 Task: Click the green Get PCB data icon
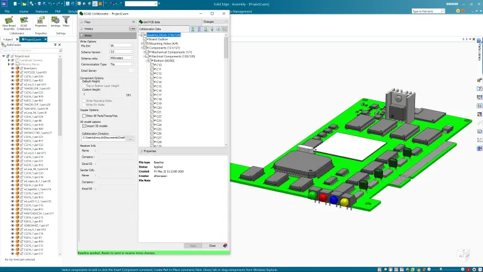pos(141,22)
